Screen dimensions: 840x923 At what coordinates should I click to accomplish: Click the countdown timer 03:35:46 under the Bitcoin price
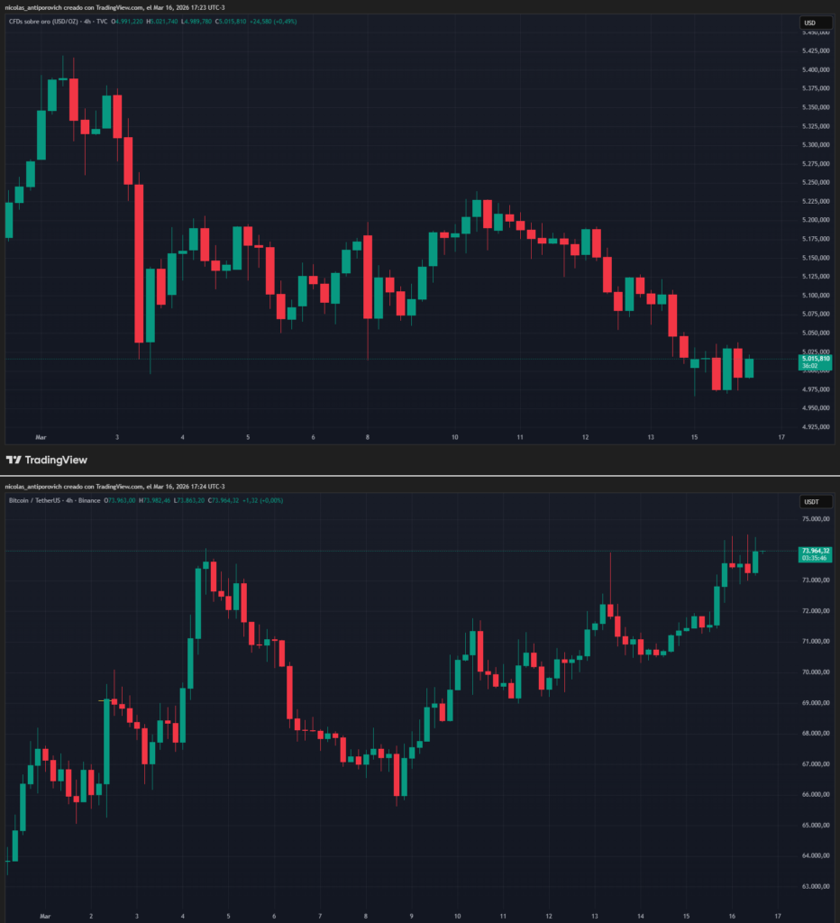[x=816, y=557]
